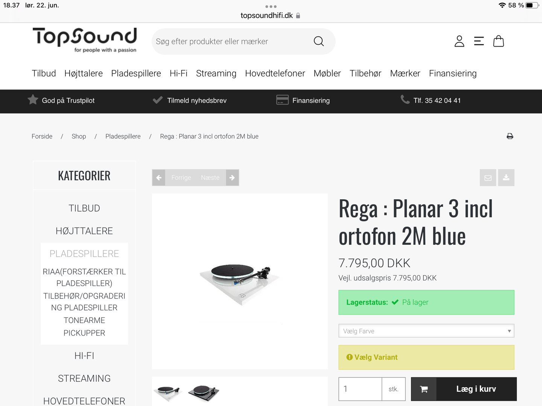Go to previous product with left arrow

click(x=159, y=178)
